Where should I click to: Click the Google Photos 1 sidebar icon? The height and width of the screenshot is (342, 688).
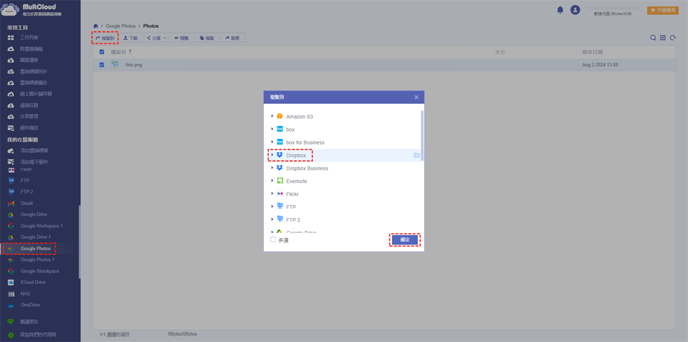pyautogui.click(x=10, y=260)
